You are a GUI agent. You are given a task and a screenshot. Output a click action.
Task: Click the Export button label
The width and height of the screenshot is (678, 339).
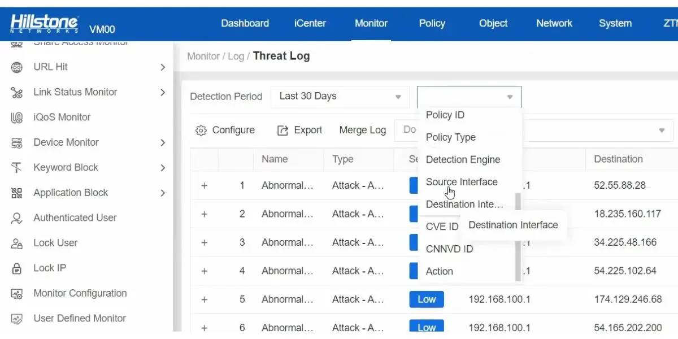tap(308, 131)
